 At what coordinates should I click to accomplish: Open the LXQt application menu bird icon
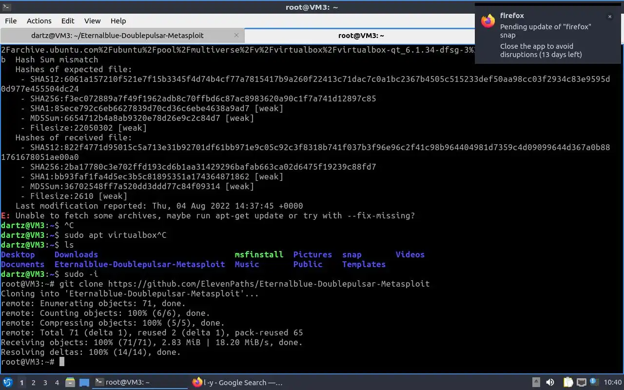(x=8, y=383)
